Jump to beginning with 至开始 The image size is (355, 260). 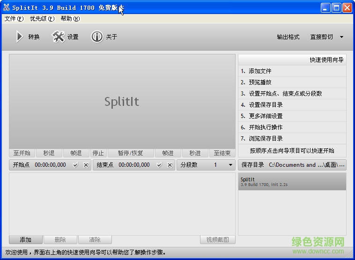click(22, 153)
